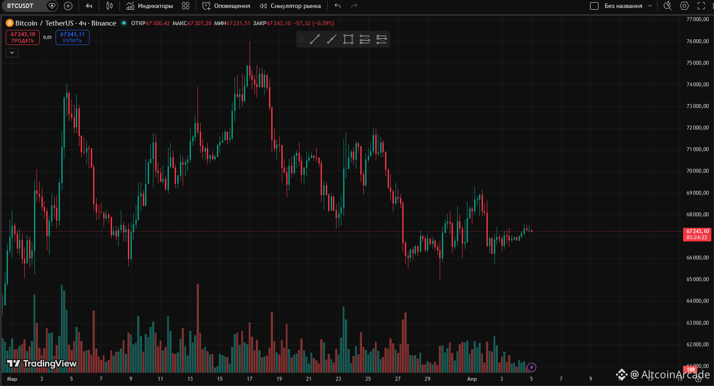Select the Fibonacci retracement tool
The image size is (714, 386).
365,39
